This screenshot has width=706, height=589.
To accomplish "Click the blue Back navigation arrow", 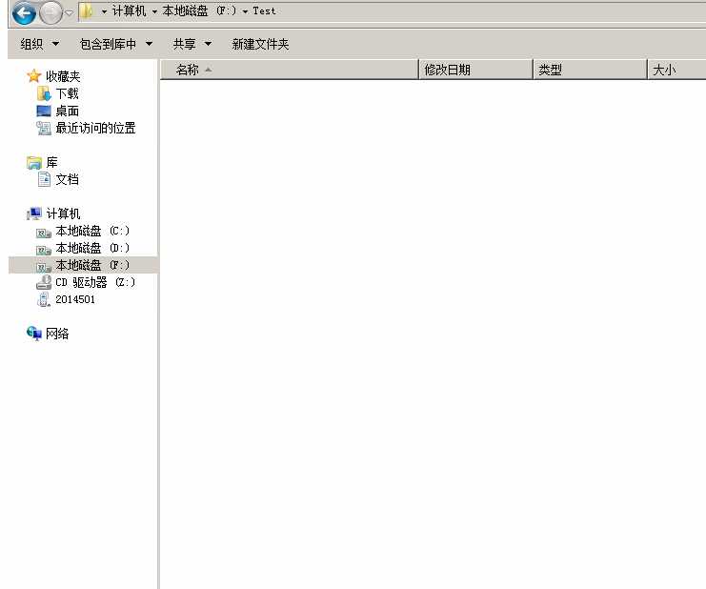I will (x=24, y=12).
